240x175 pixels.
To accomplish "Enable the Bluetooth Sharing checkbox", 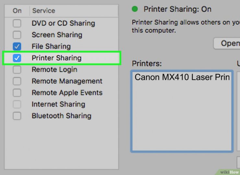I will coord(17,116).
